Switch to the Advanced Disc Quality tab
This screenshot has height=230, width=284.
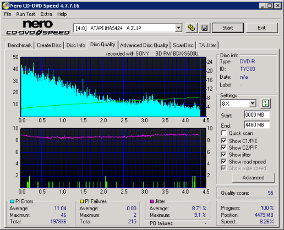pos(144,45)
